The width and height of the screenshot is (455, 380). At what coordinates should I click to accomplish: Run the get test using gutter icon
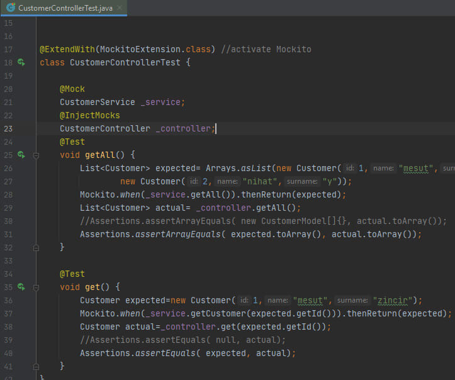(21, 287)
